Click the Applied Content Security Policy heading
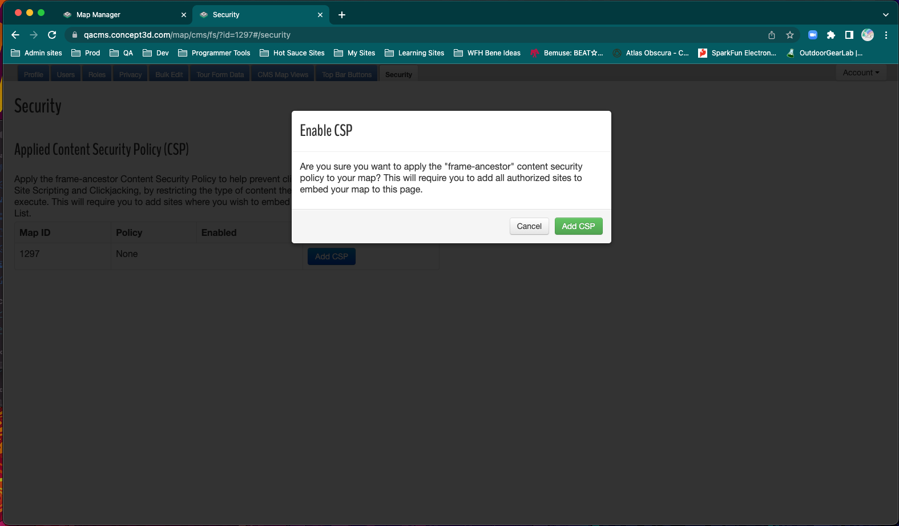This screenshot has height=526, width=899. coord(102,149)
